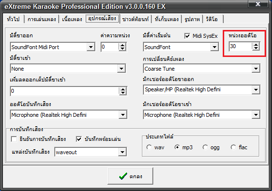Image resolution: width=272 pixels, height=191 pixels.
Task: Confirm with the ตกลง button
Action: coord(130,176)
